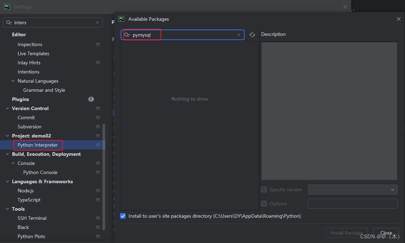This screenshot has width=405, height=243.
Task: Click into the package search field
Action: coord(183,35)
